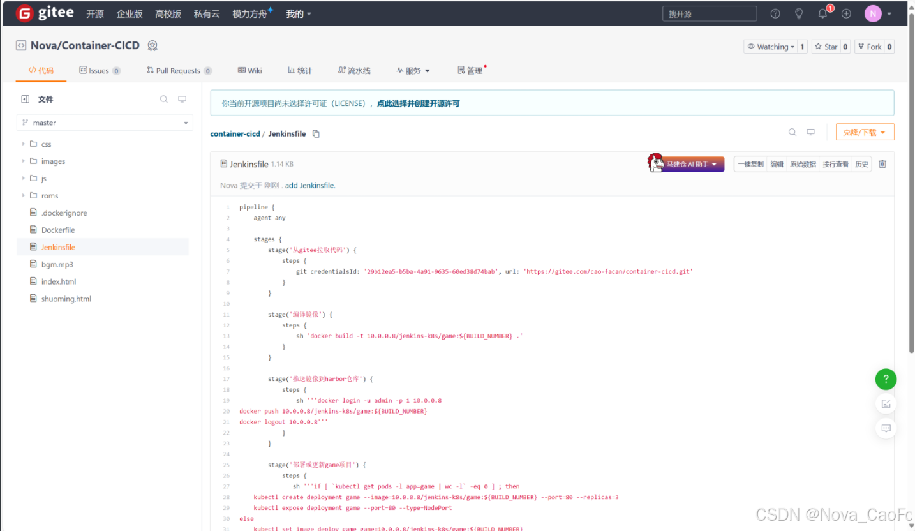
Task: Switch to 代码 tab
Action: pos(41,71)
